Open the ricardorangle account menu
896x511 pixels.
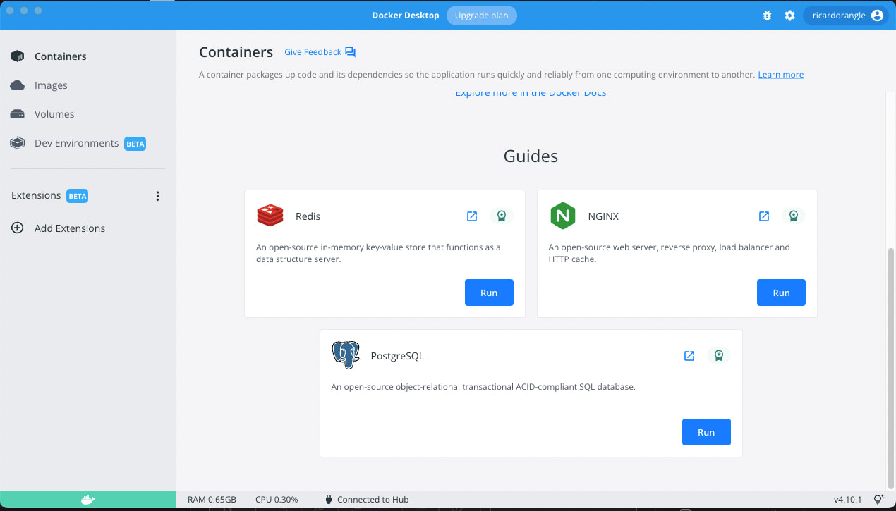coord(844,16)
